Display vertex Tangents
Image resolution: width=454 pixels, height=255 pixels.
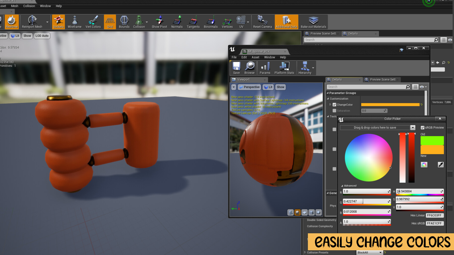click(193, 22)
